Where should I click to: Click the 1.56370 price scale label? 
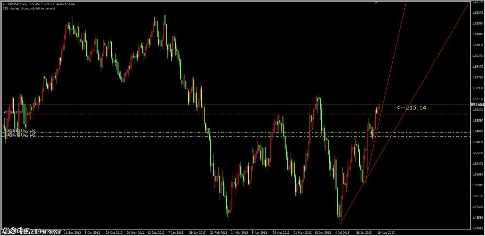478,110
